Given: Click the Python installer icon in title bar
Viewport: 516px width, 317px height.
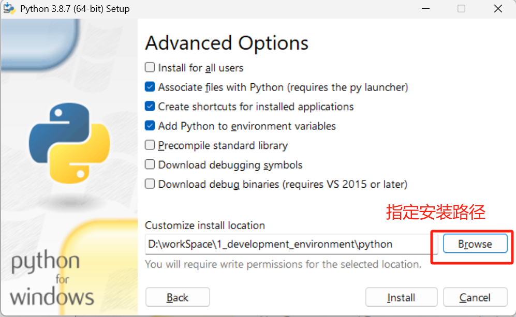Looking at the screenshot, I should [9, 9].
